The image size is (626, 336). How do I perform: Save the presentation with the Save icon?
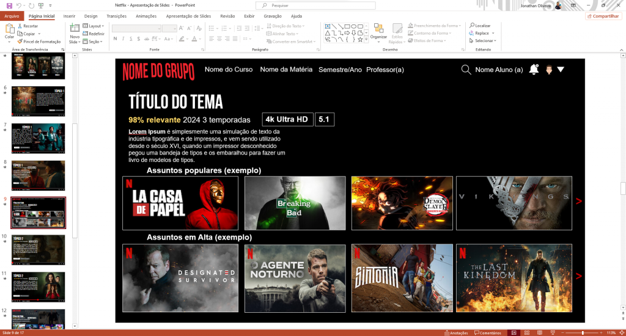[x=9, y=5]
